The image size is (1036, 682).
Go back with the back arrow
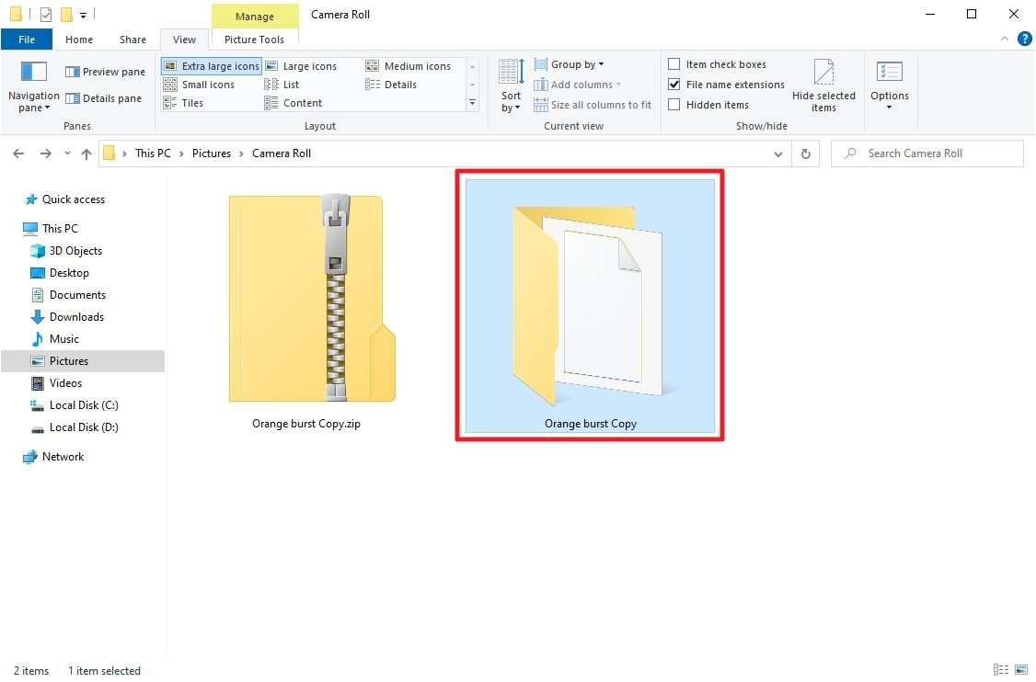point(18,153)
